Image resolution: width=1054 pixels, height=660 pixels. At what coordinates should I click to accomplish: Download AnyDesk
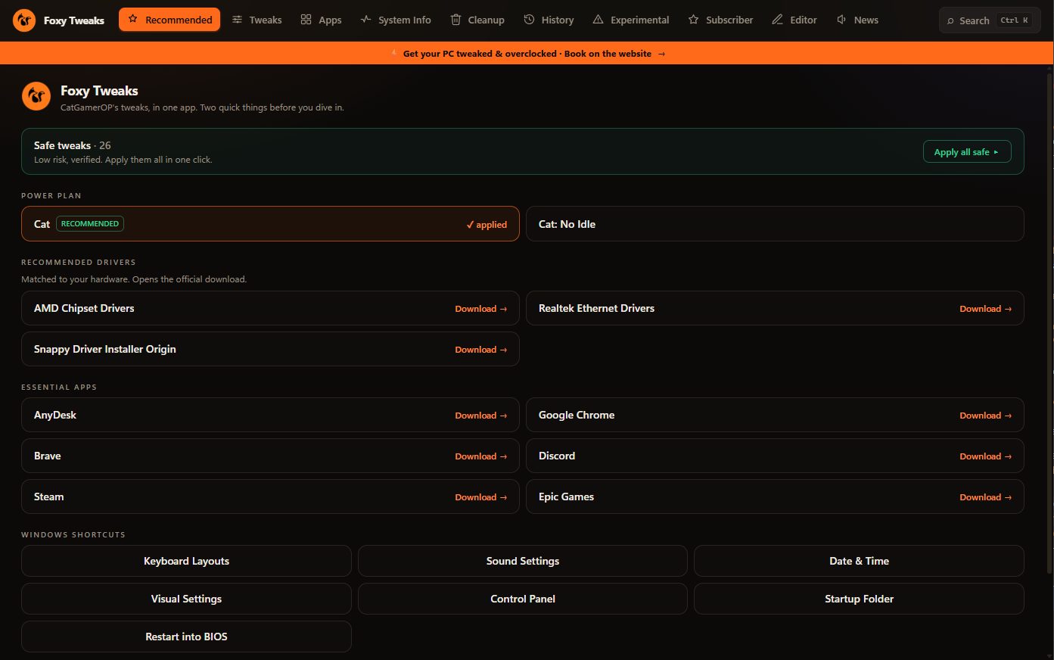point(480,416)
